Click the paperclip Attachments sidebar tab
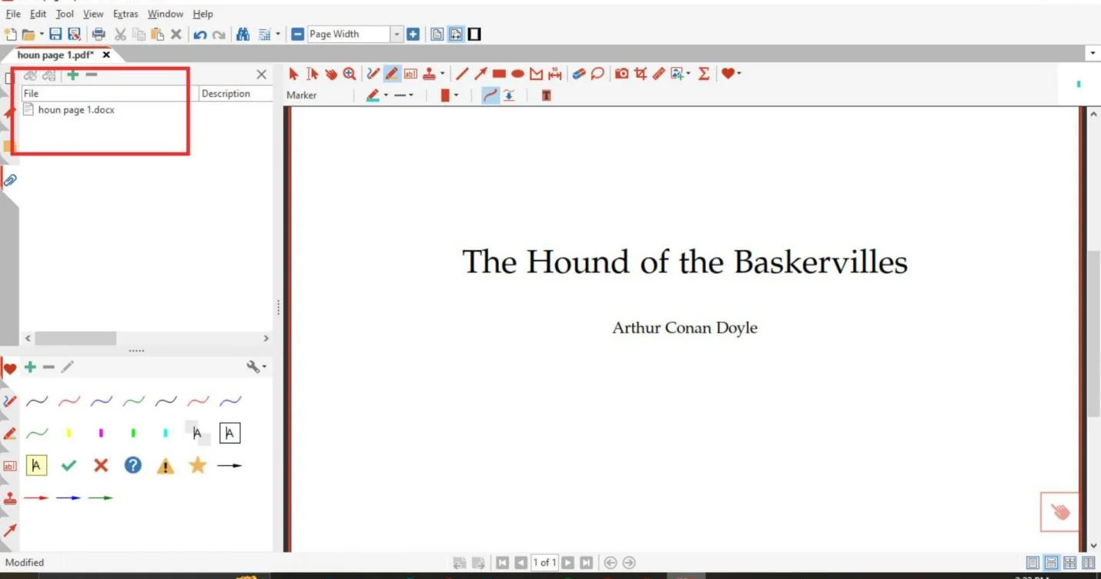Viewport: 1101px width, 579px height. tap(10, 180)
